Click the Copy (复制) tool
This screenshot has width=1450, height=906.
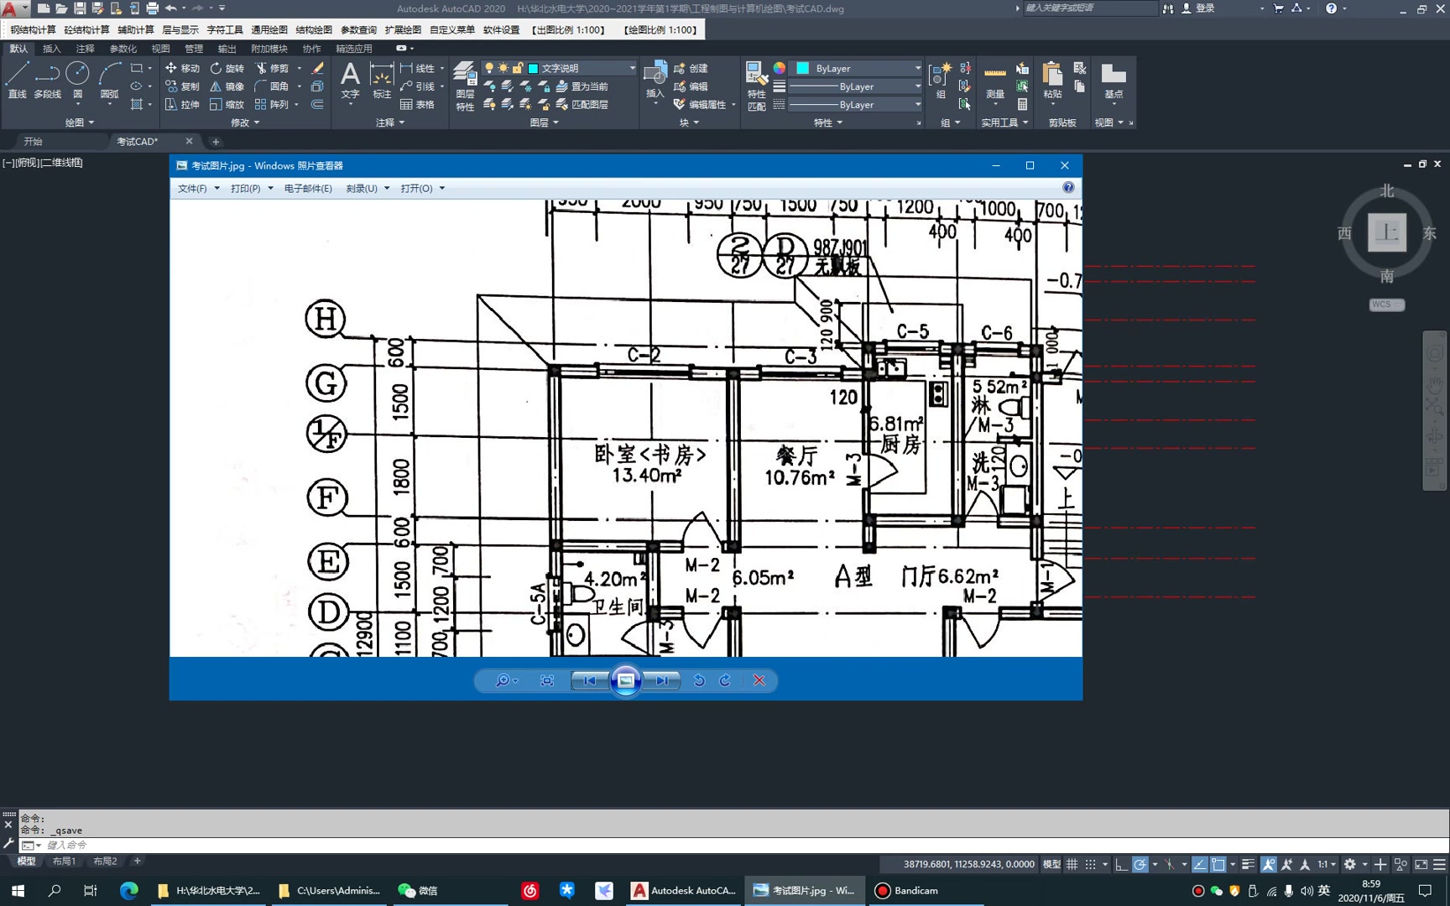point(182,86)
